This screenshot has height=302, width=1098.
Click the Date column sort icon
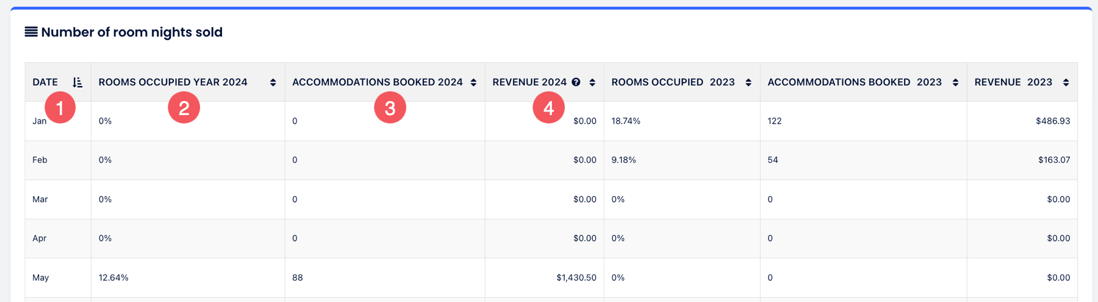(x=77, y=82)
